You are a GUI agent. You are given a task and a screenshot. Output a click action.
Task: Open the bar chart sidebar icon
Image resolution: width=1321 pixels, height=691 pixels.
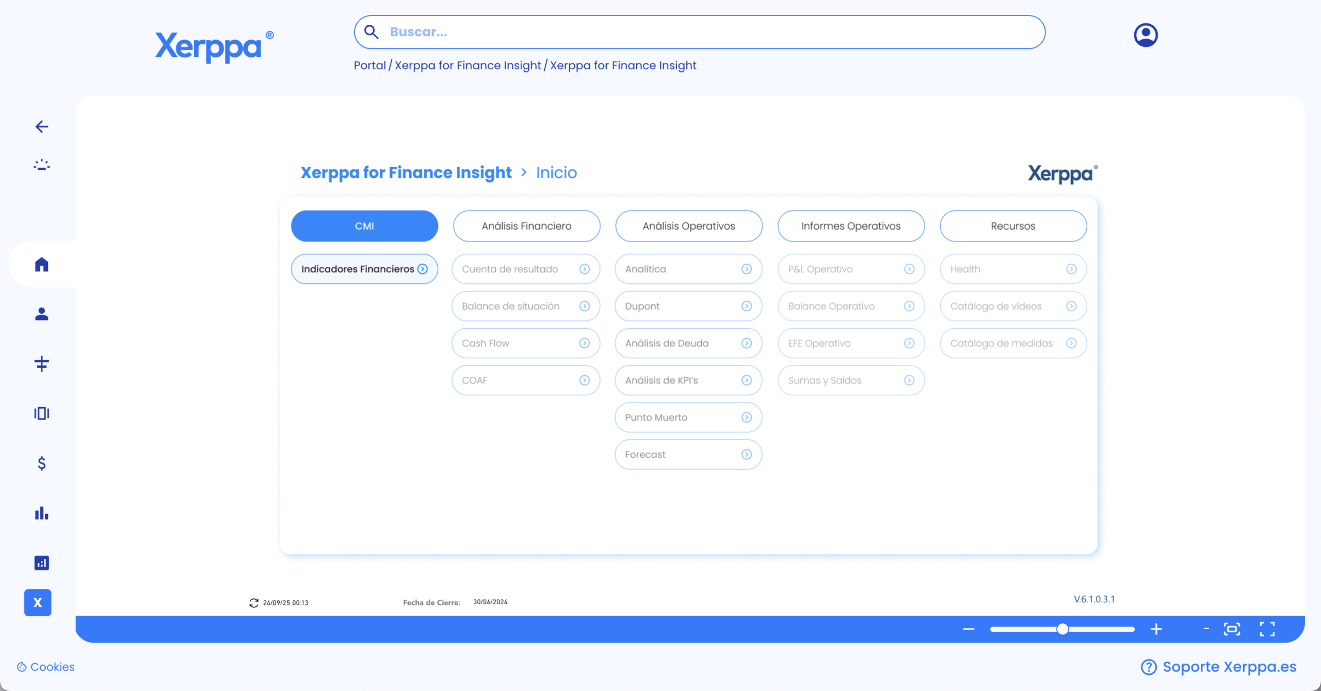click(42, 512)
